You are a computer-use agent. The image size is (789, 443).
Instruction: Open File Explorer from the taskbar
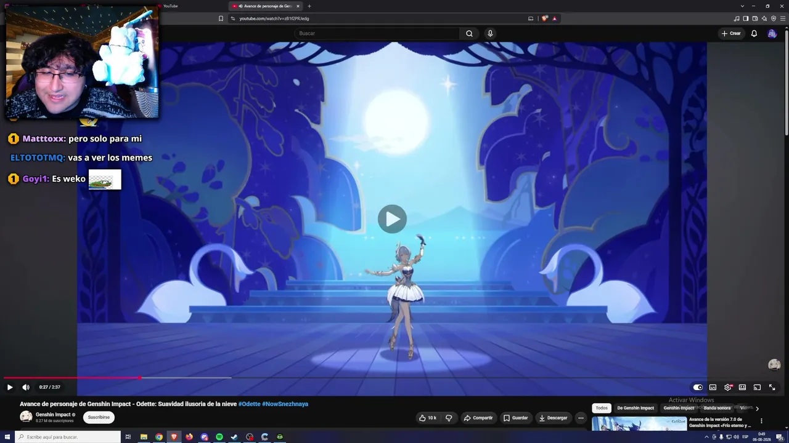144,437
